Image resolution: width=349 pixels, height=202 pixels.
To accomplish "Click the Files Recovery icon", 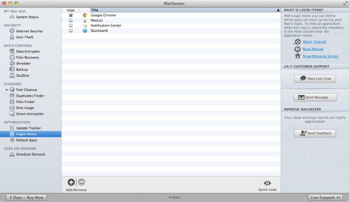I will point(12,58).
